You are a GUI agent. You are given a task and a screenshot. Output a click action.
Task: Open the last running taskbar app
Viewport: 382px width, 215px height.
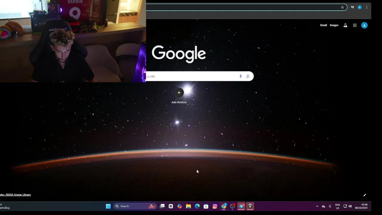coord(250,206)
